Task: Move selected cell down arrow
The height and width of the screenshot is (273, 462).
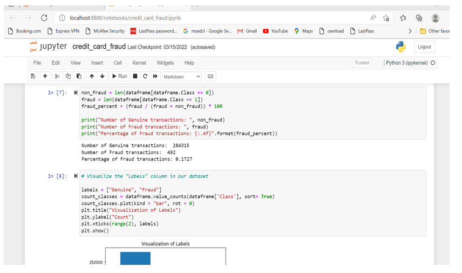Action: coord(102,76)
